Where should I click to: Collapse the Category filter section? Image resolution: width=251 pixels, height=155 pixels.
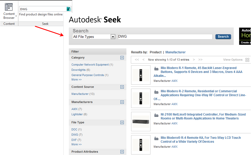tap(122, 58)
